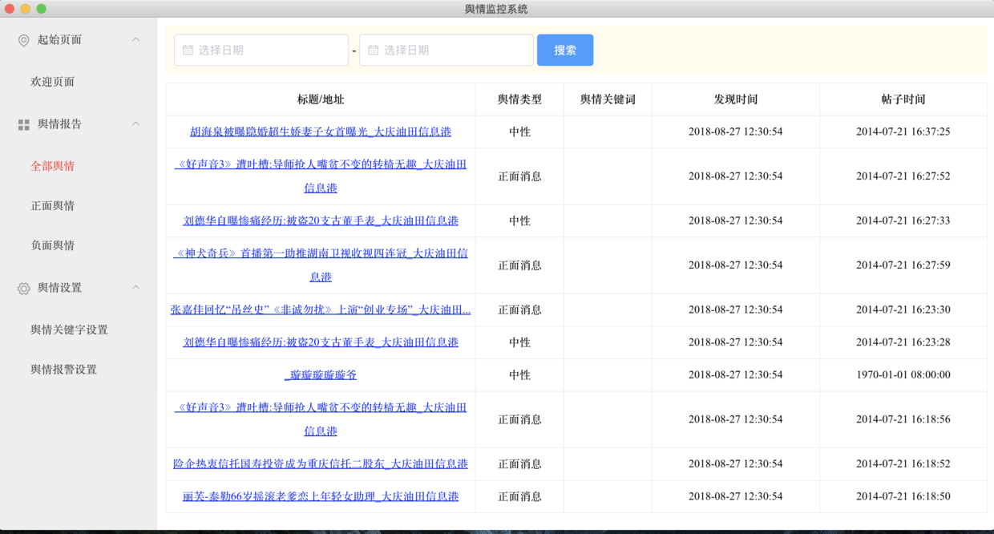
Task: Click the first 选择日期 date input
Action: point(261,49)
